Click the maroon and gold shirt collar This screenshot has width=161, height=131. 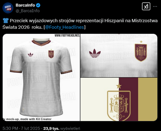[41, 42]
